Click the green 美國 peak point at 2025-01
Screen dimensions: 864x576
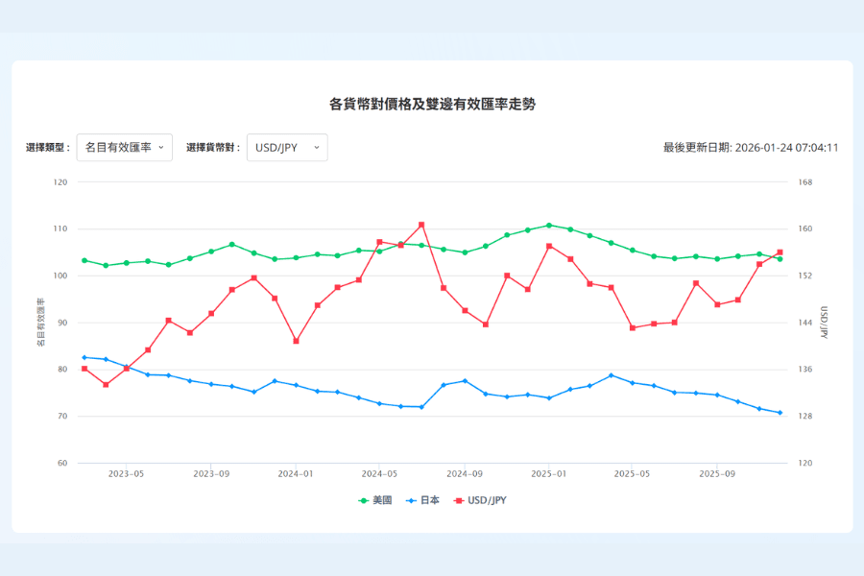click(x=549, y=226)
